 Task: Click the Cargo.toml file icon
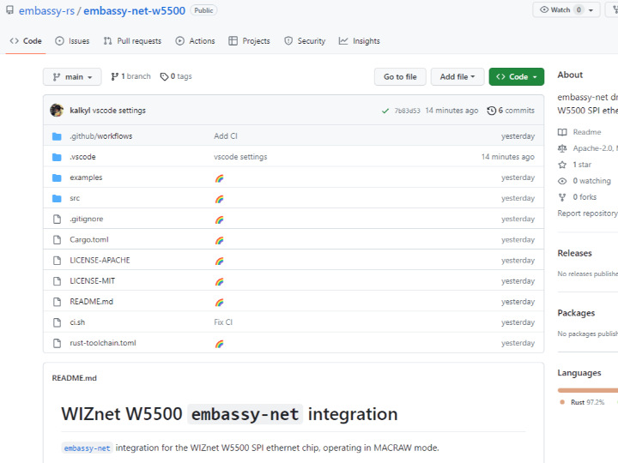(57, 240)
